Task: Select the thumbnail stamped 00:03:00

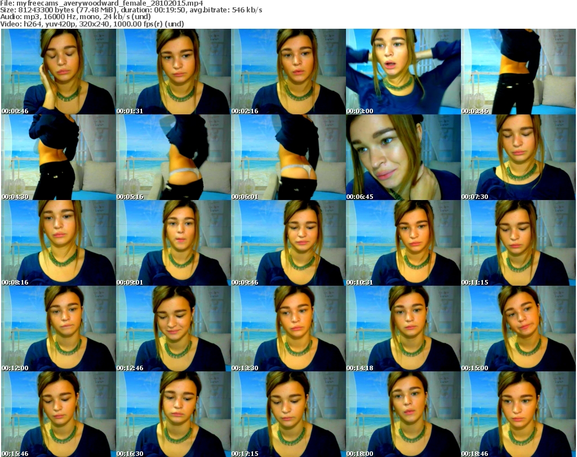Action: tap(403, 72)
